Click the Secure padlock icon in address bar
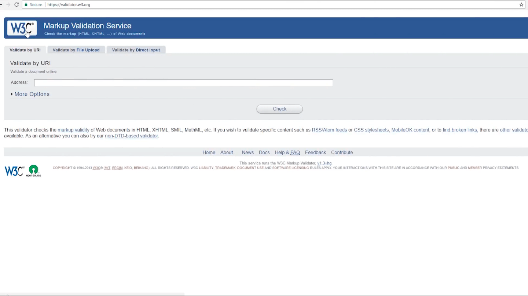Image resolution: width=528 pixels, height=296 pixels. [x=26, y=5]
